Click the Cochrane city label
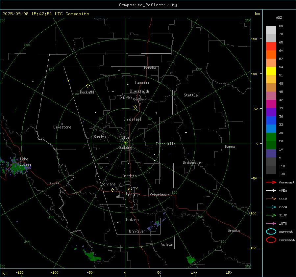Viewport: 296px width, 277px height. point(108,184)
